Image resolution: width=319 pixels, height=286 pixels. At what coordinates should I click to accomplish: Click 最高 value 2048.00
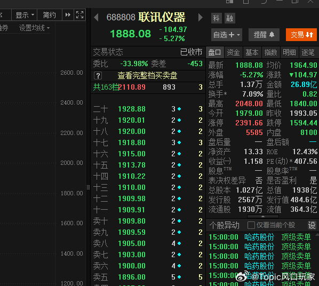[x=249, y=104]
